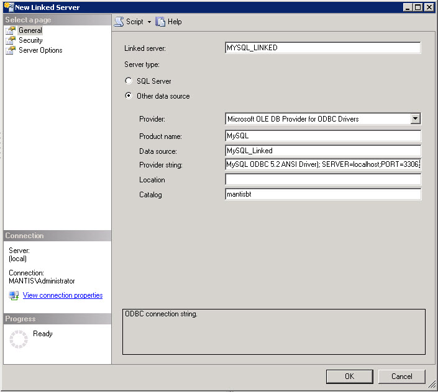The width and height of the screenshot is (438, 392).
Task: Click the connection properties icon
Action: point(14,295)
